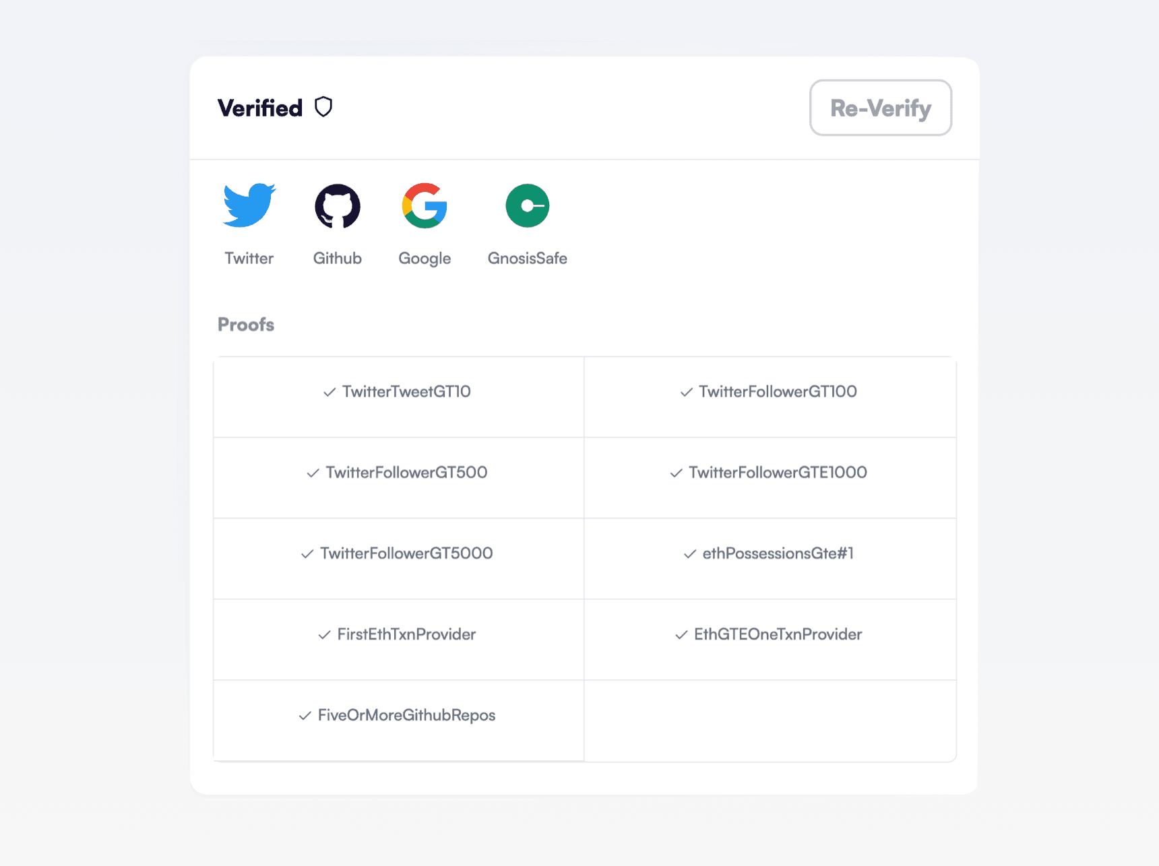
Task: Click the Google text label
Action: [425, 259]
